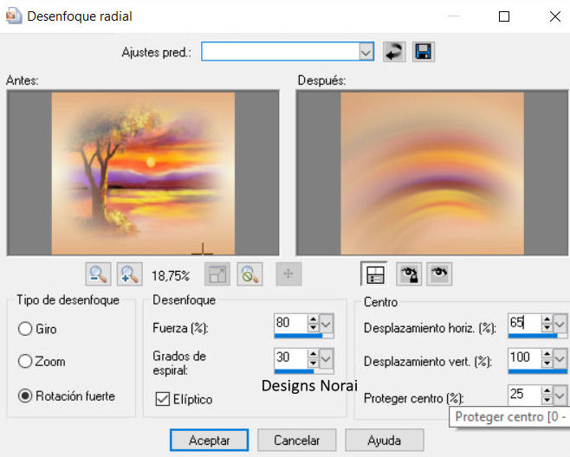Open the Proteger centro slider dropdown
The width and height of the screenshot is (570, 457).
tap(560, 396)
